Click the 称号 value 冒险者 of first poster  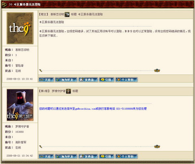pos(19,66)
